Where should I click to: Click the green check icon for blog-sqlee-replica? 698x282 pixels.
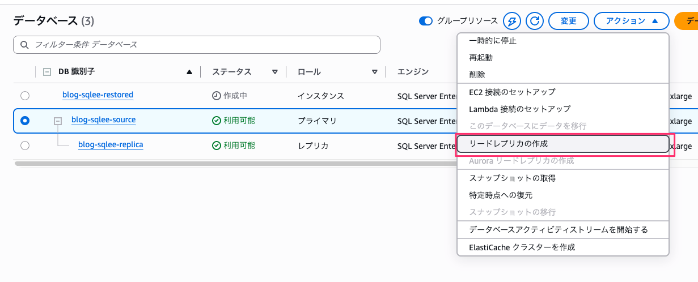pos(216,146)
